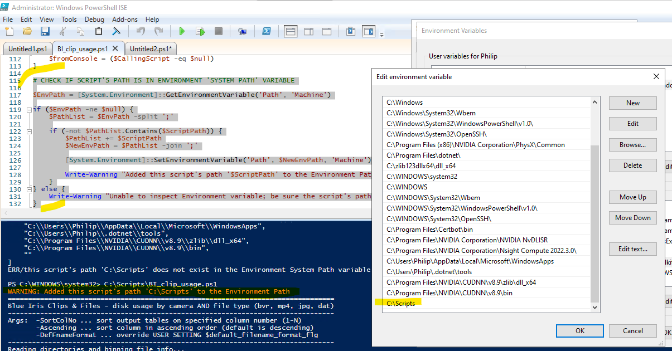Click the Edit button in the dialog

(633, 124)
